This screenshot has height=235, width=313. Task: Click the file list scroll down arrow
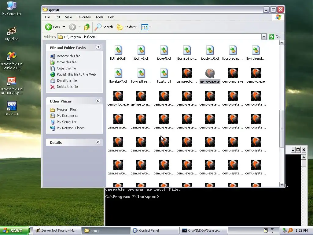[282, 185]
